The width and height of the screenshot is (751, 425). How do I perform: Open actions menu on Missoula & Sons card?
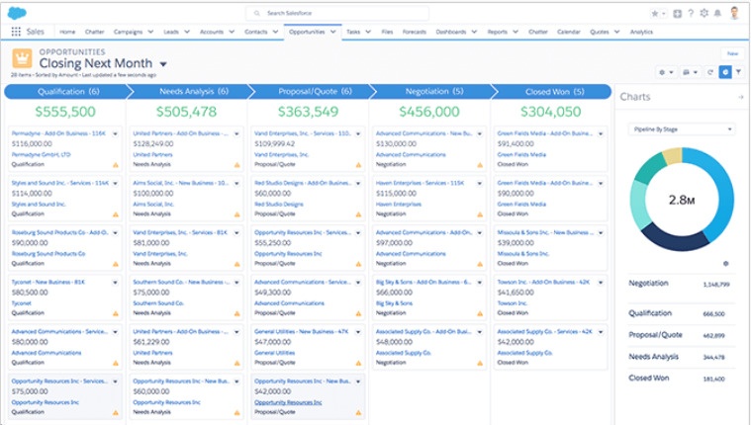pyautogui.click(x=601, y=233)
